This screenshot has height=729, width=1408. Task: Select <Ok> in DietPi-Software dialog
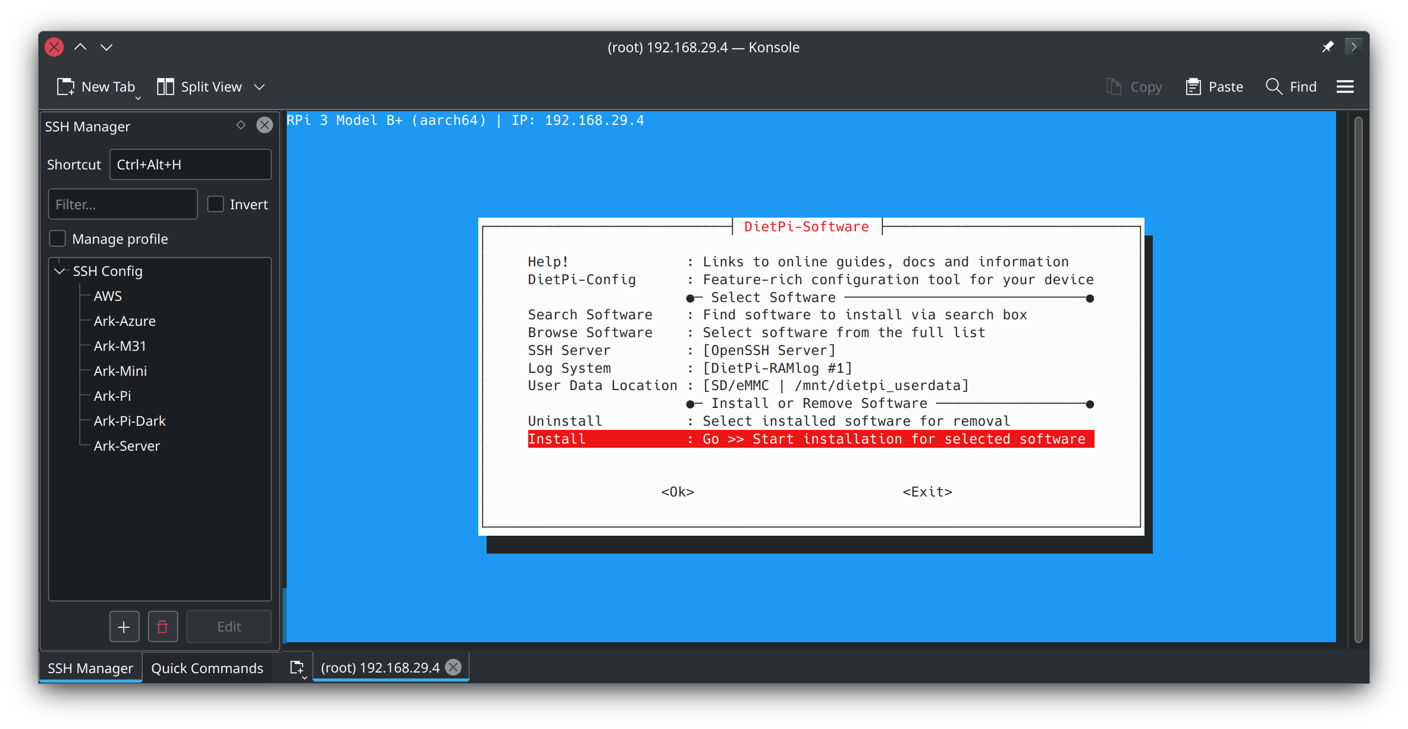click(678, 492)
